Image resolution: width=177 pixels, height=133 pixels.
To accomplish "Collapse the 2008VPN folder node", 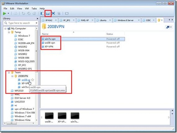I will 12,76.
